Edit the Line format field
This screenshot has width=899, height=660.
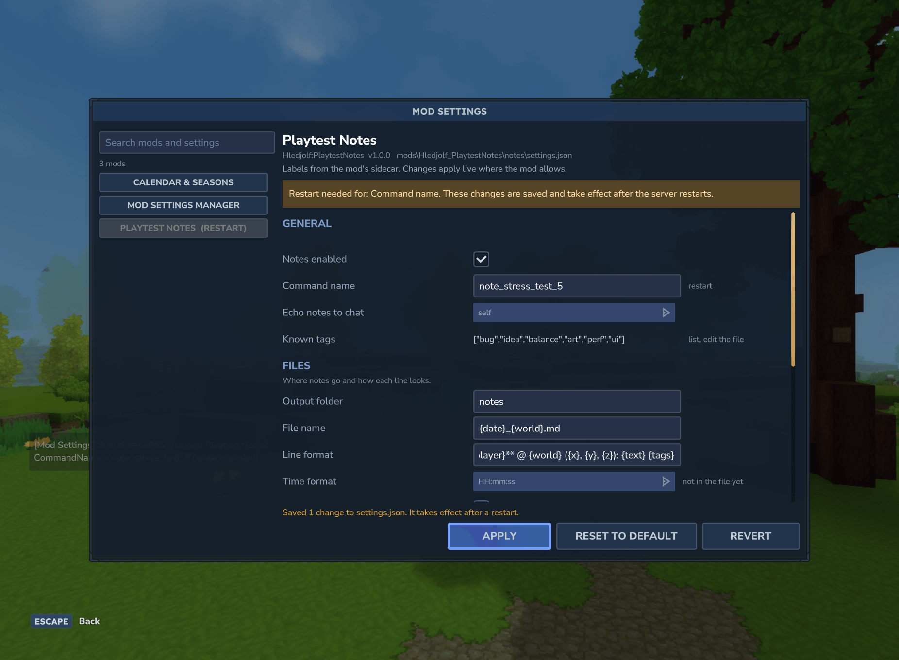577,455
